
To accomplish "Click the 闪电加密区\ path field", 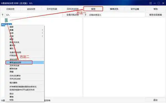I will tap(117, 15).
